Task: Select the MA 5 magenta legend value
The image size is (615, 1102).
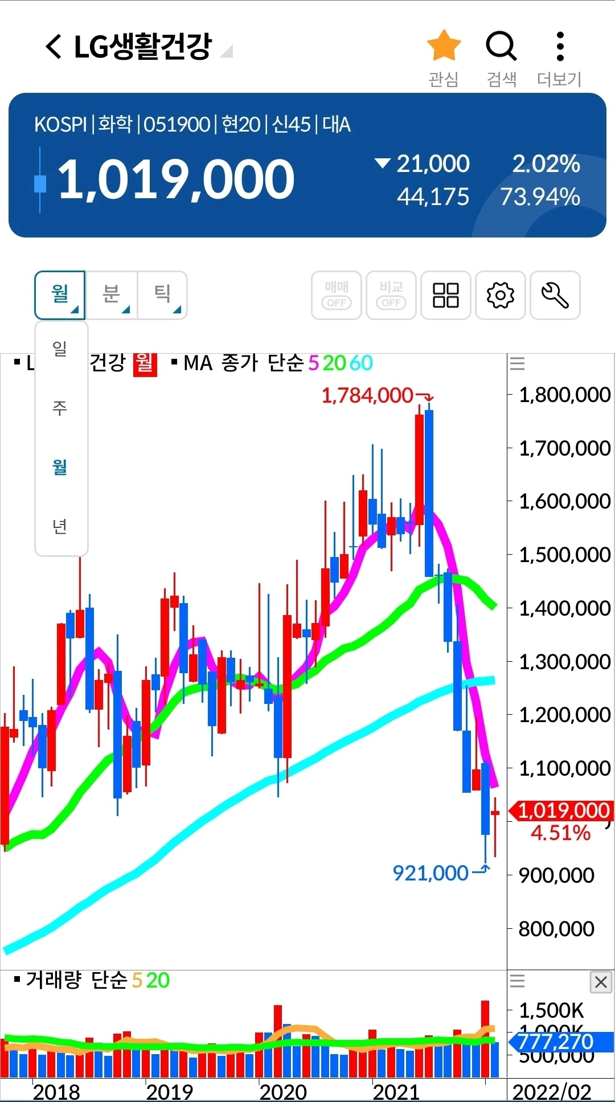Action: click(314, 363)
